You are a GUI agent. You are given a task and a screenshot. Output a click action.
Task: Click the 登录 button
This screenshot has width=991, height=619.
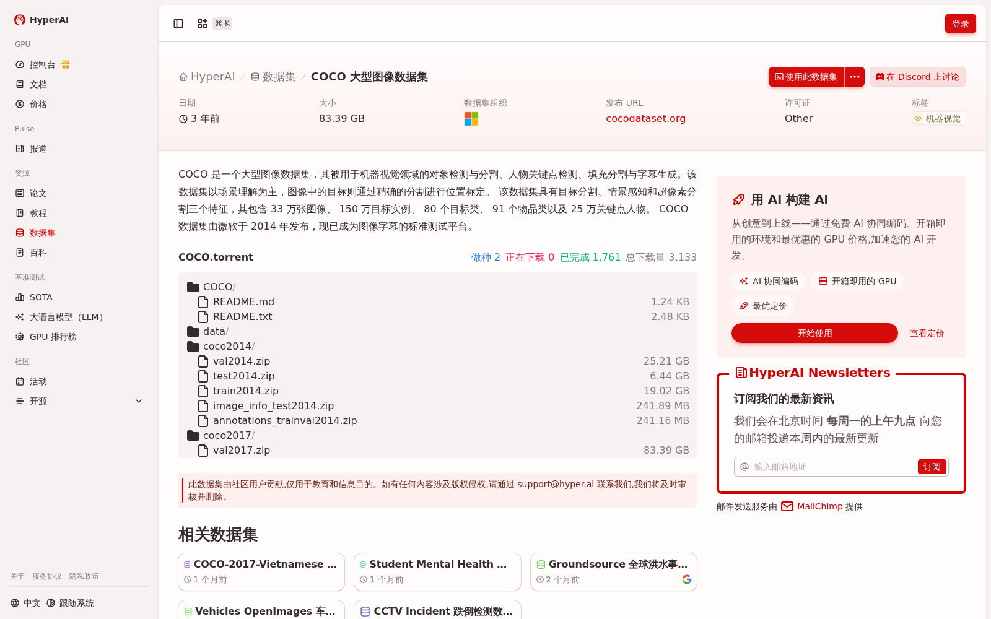(x=960, y=24)
